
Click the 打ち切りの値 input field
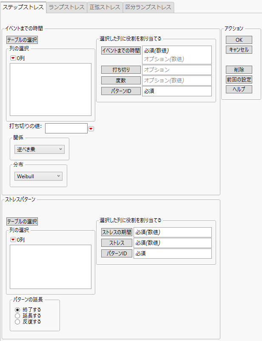66,128
